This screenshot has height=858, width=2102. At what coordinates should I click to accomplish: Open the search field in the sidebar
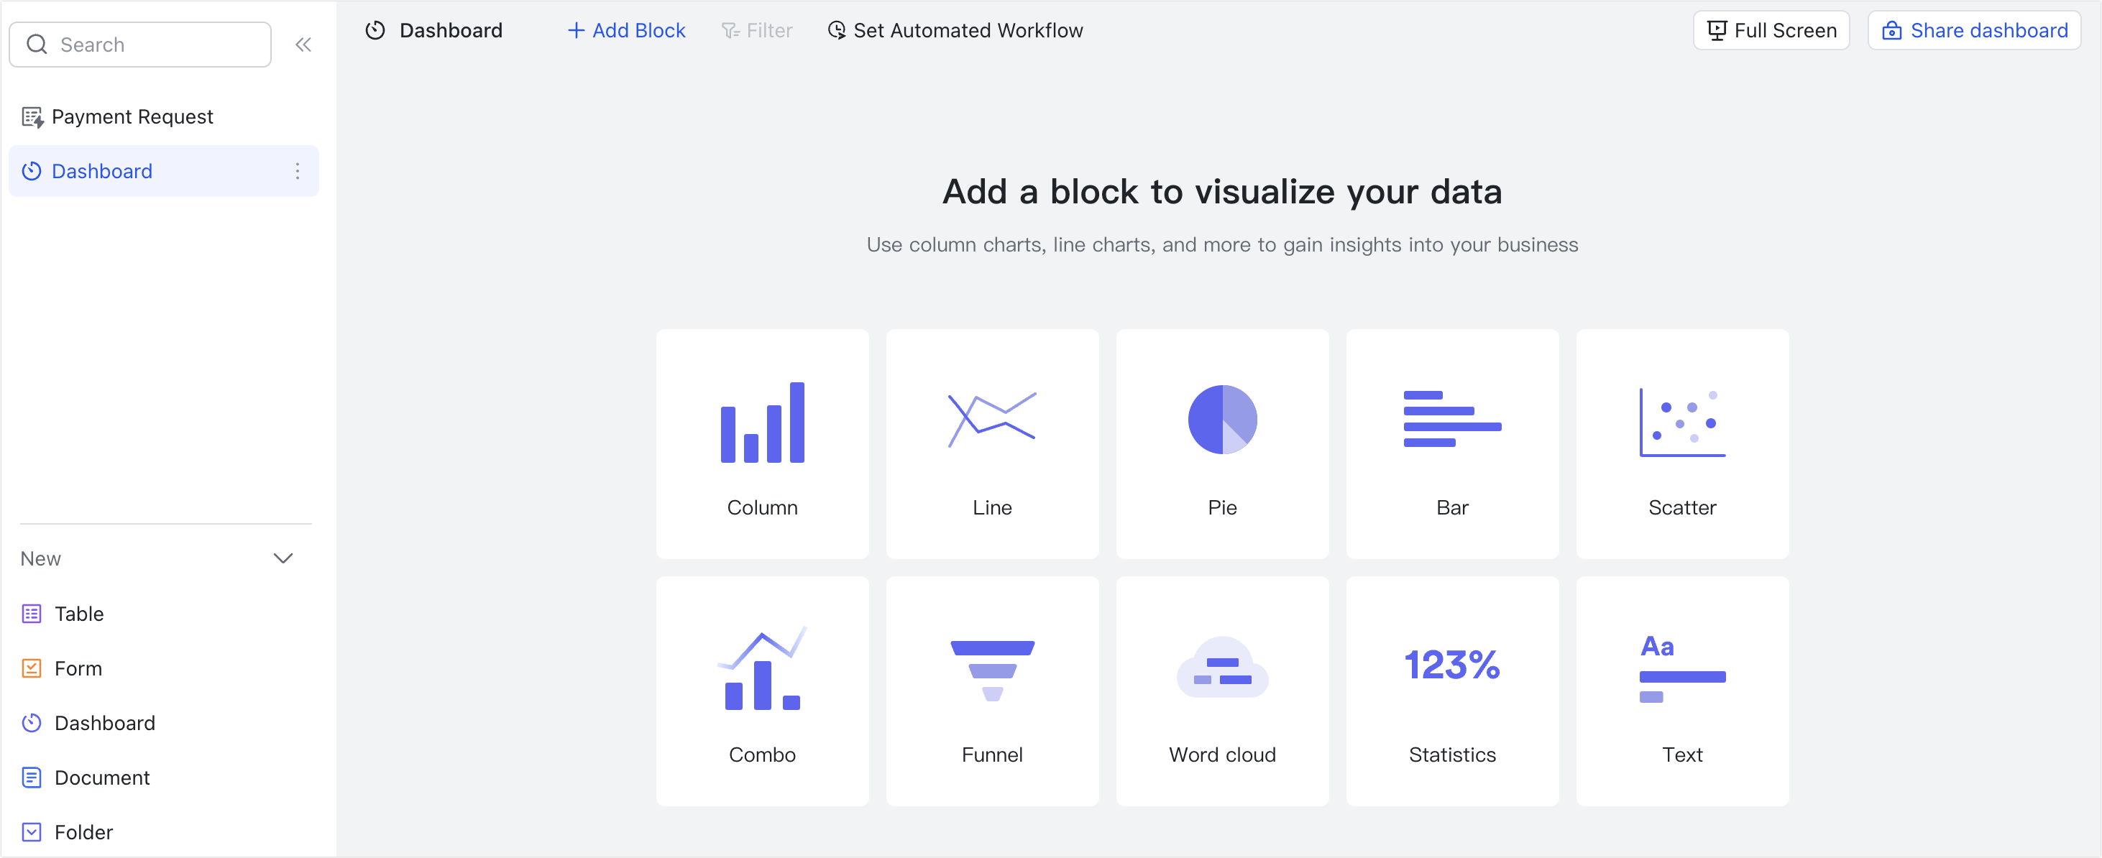click(139, 44)
